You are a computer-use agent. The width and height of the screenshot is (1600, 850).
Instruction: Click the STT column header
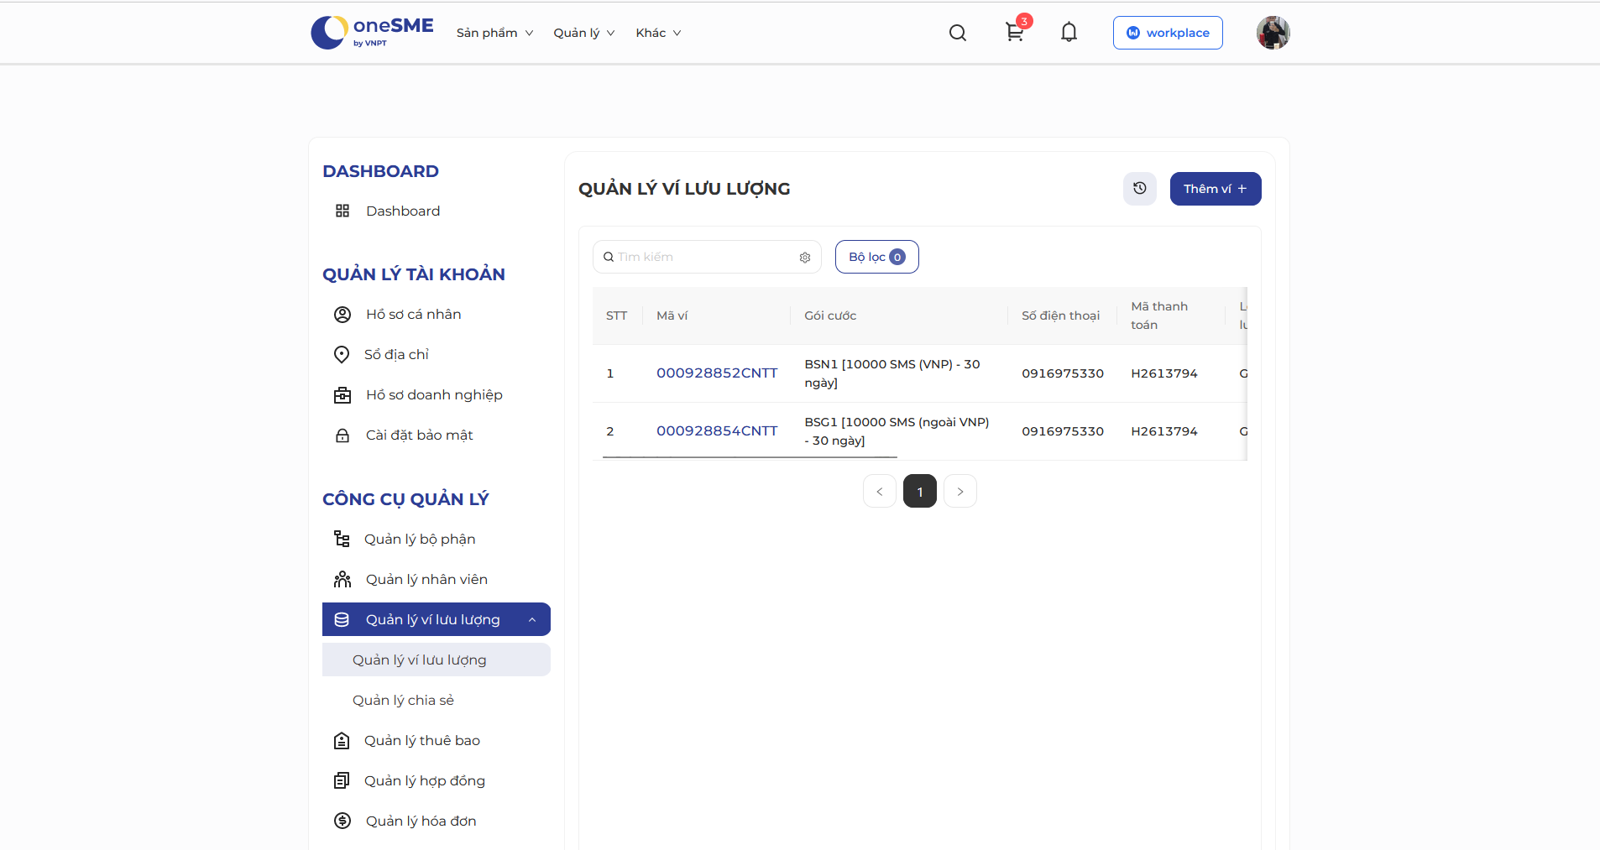(x=617, y=316)
